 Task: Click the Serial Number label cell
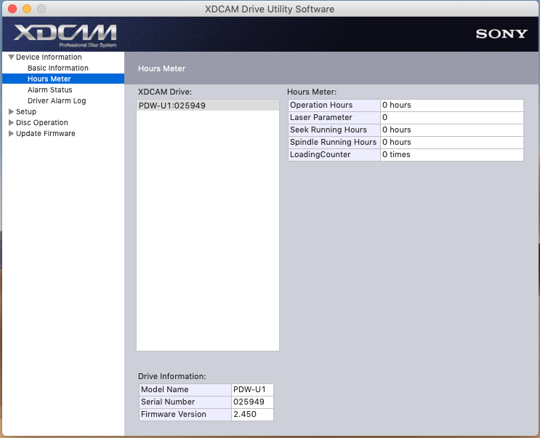tap(185, 402)
